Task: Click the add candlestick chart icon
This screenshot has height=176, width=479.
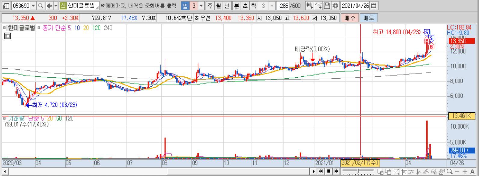Action: pyautogui.click(x=309, y=6)
